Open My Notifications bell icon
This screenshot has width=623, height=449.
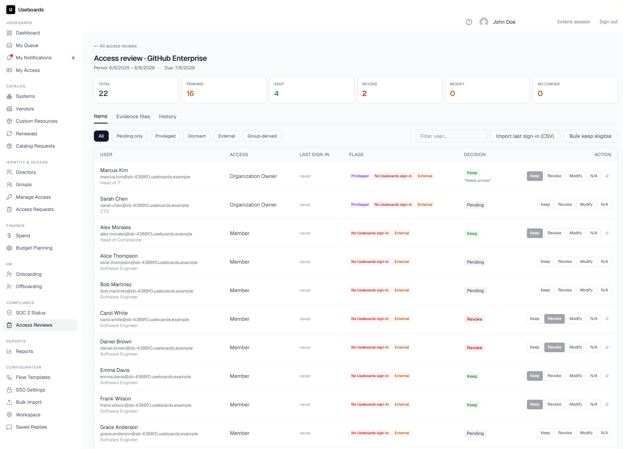[10, 57]
